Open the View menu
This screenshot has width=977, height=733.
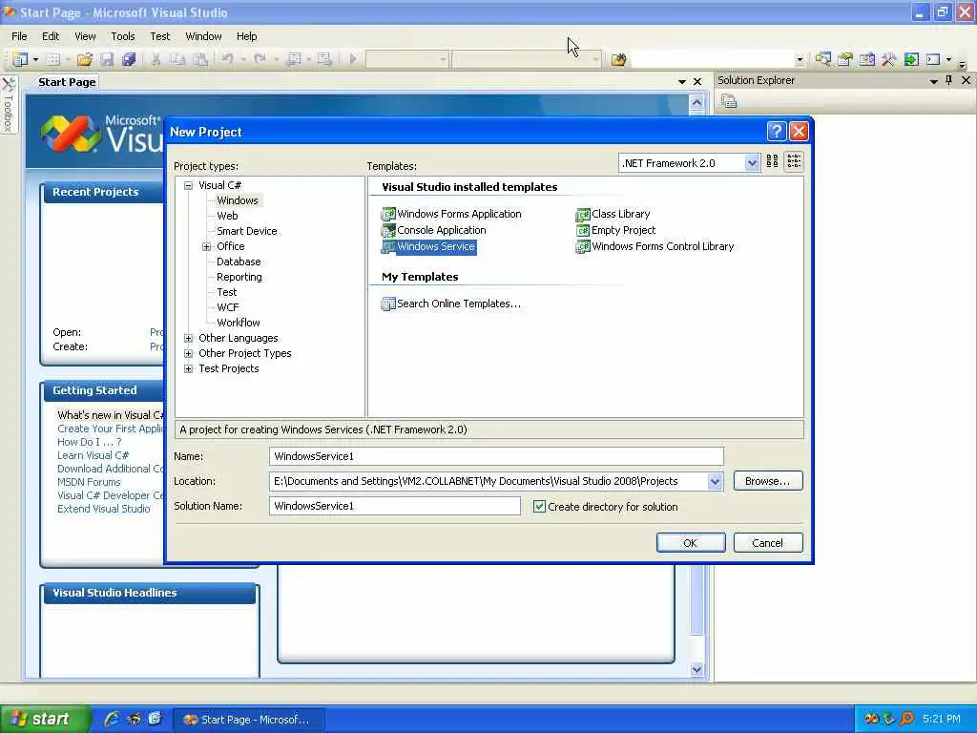[85, 36]
